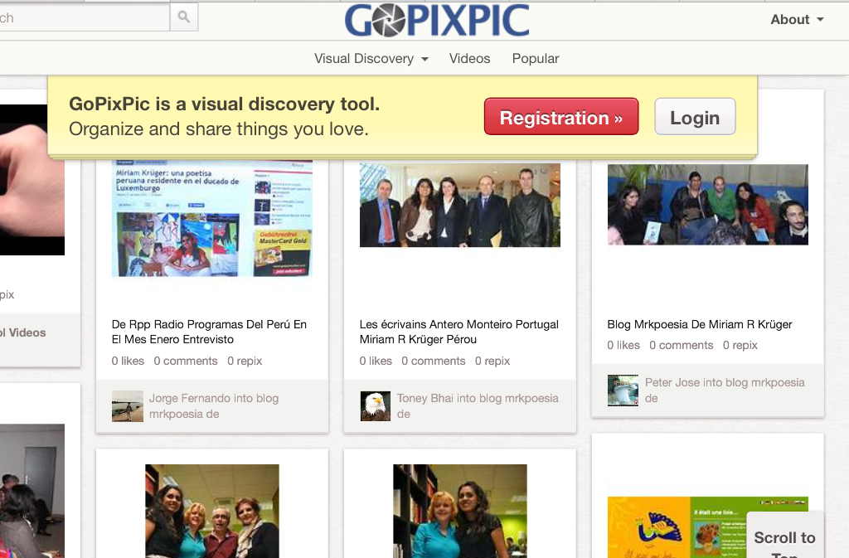Open Peter Jose's avatar picture
849x558 pixels.
point(623,391)
